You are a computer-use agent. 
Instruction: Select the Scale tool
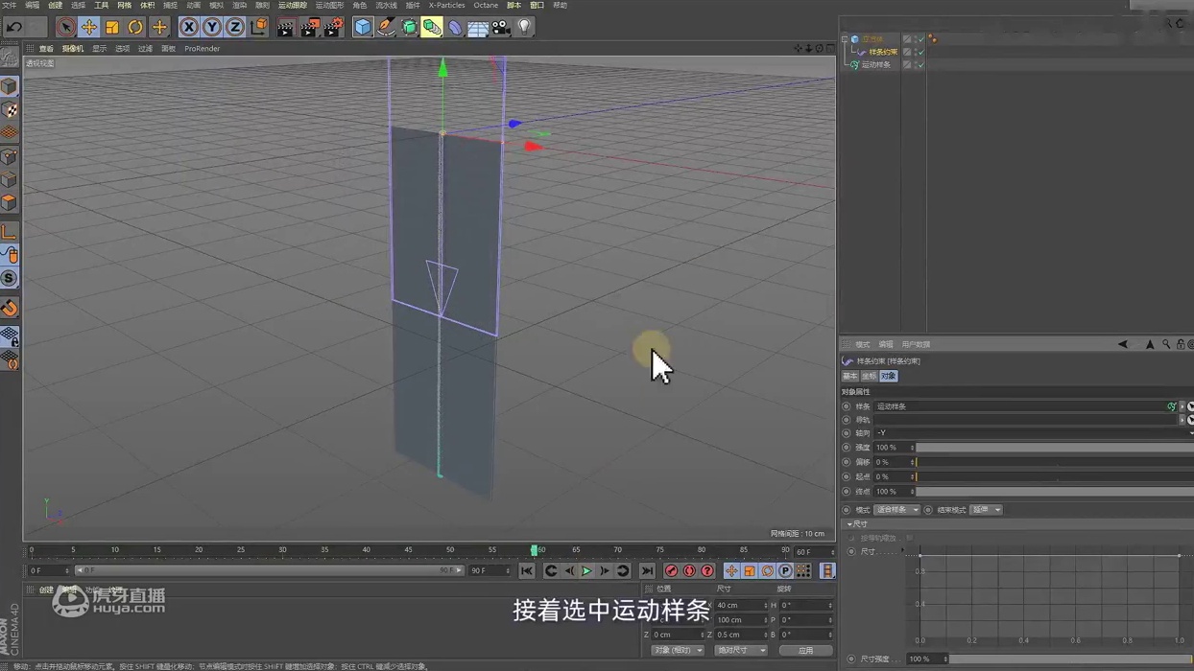[x=112, y=27]
